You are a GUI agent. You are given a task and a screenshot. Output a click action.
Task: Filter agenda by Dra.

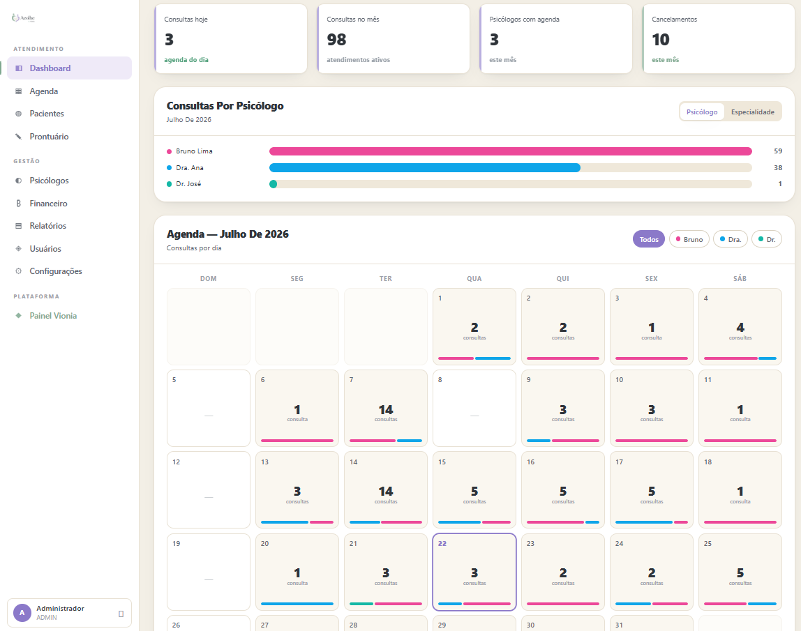(x=731, y=239)
